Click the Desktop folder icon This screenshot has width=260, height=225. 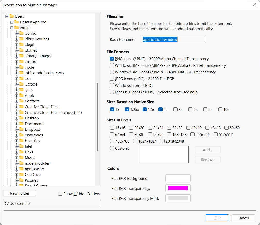[x=21, y=118]
